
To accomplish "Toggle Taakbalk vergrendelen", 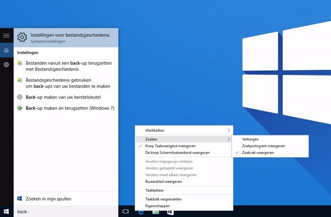I will pos(184,199).
